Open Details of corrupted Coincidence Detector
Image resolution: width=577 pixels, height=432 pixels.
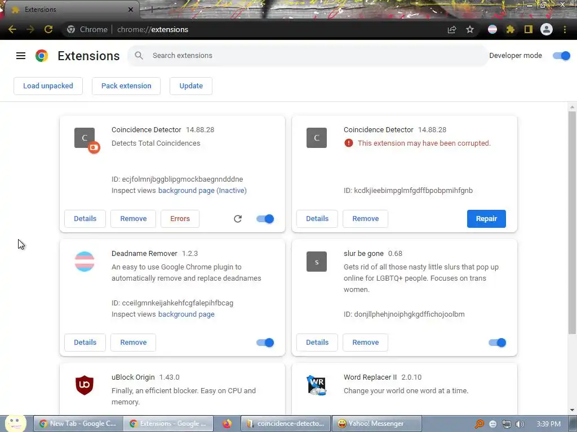tap(317, 219)
